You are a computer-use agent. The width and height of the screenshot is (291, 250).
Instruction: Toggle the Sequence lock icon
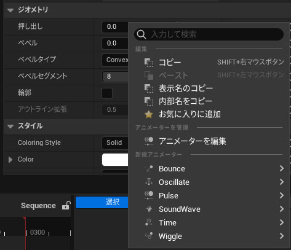coord(66,205)
